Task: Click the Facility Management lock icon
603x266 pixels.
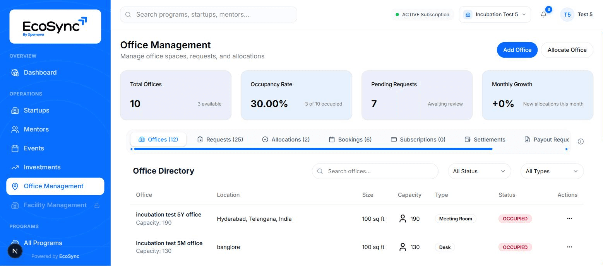Action: click(97, 205)
